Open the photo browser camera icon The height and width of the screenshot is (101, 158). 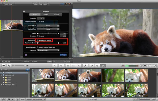click(x=145, y=66)
